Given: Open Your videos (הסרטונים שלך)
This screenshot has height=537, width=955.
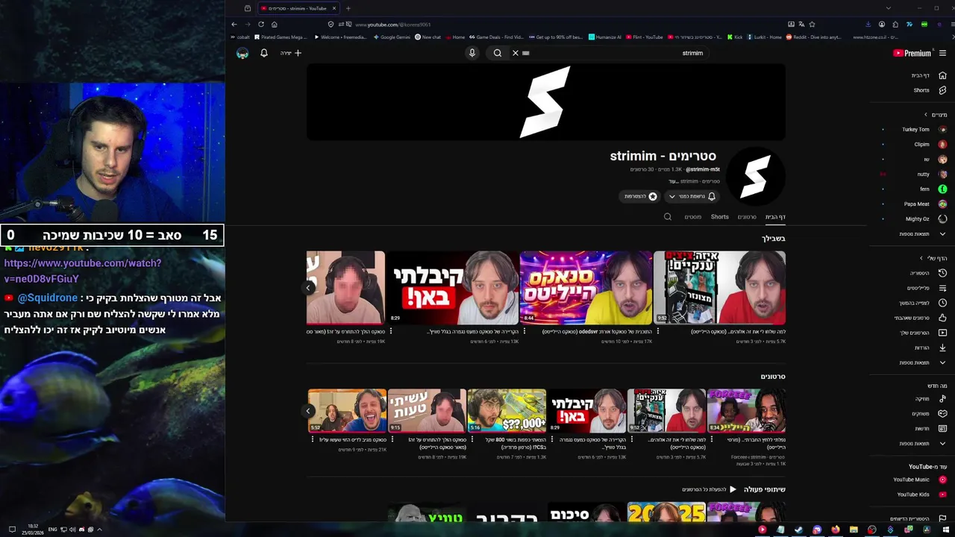Looking at the screenshot, I should (923, 333).
